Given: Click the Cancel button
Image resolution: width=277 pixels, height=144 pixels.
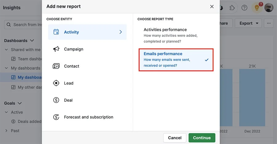Looking at the screenshot, I should [x=175, y=138].
